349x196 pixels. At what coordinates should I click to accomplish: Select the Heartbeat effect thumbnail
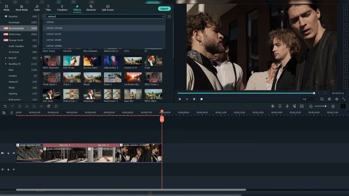(92, 94)
